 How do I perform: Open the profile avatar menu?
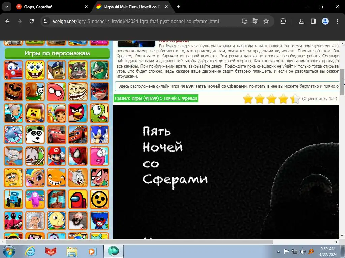[325, 21]
